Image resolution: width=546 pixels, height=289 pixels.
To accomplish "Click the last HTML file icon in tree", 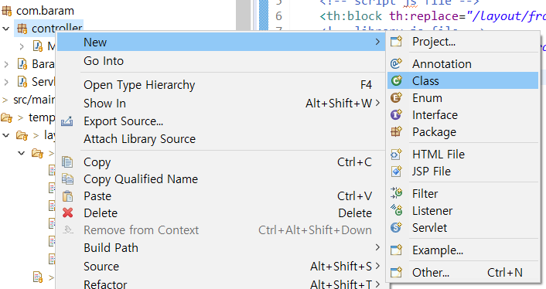I will click(37, 277).
